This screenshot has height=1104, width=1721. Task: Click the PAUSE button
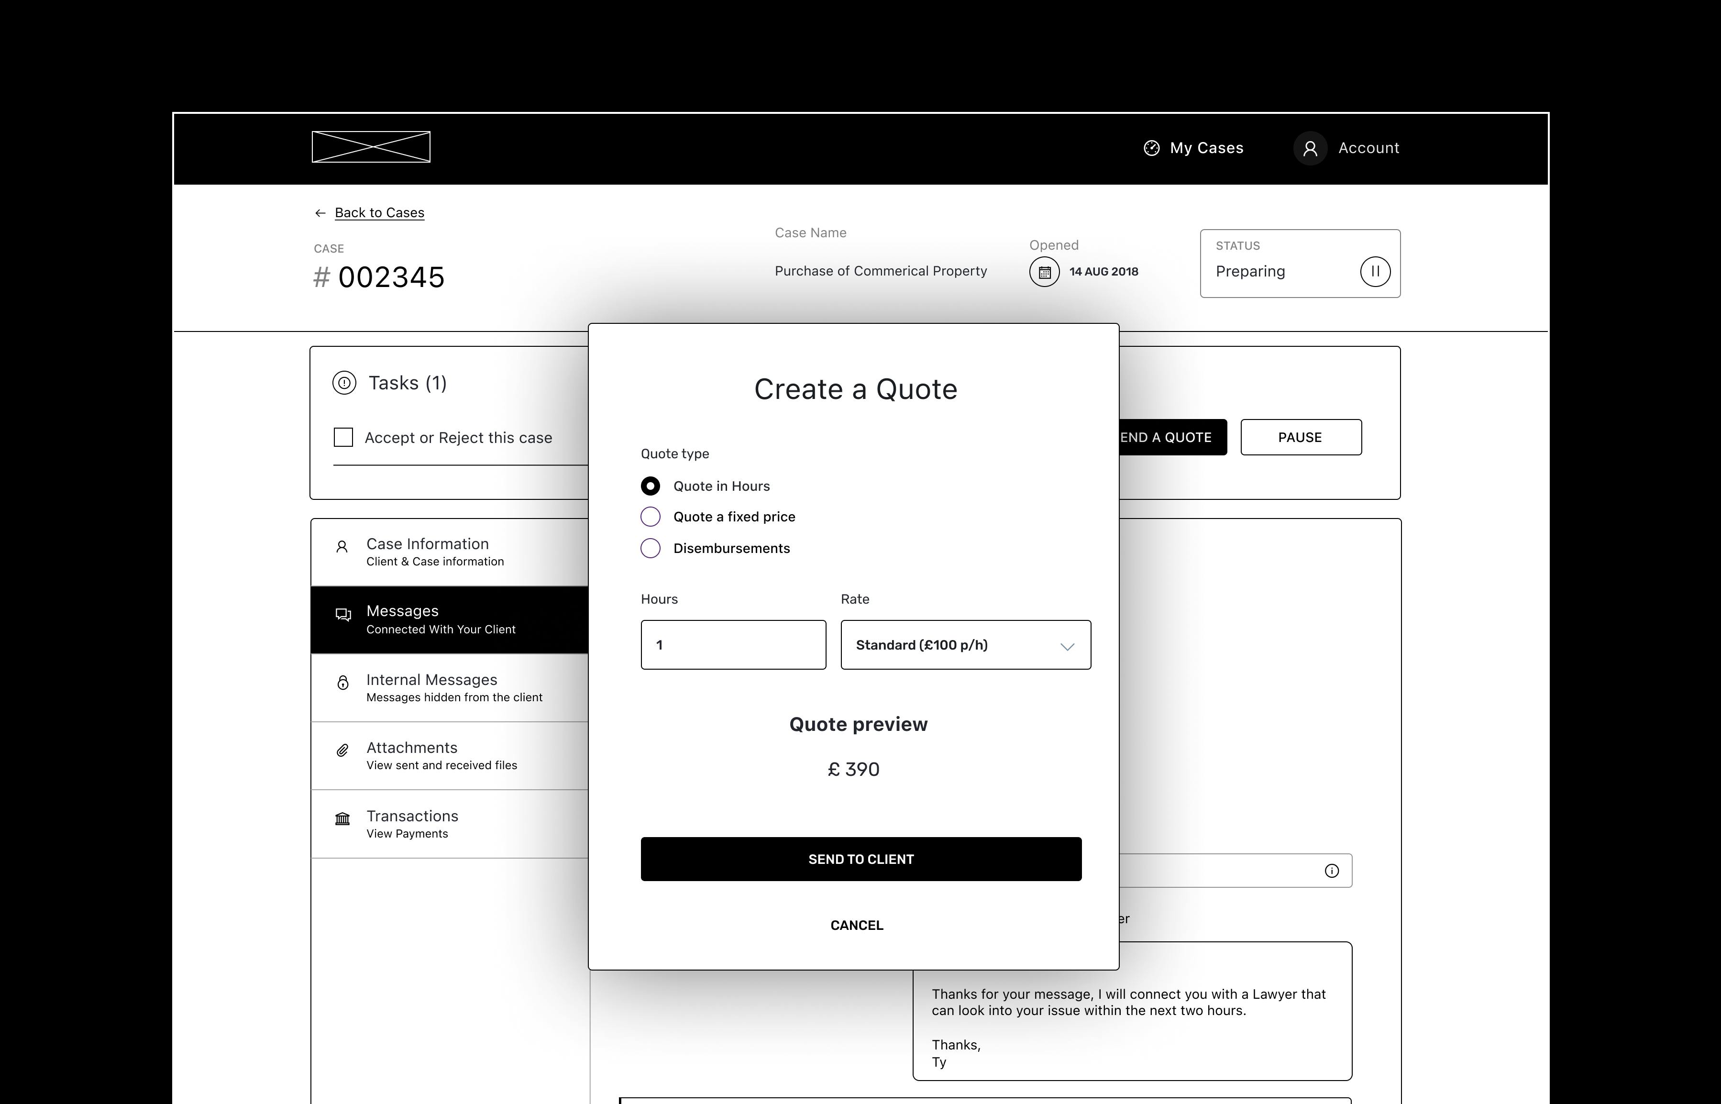click(1300, 437)
